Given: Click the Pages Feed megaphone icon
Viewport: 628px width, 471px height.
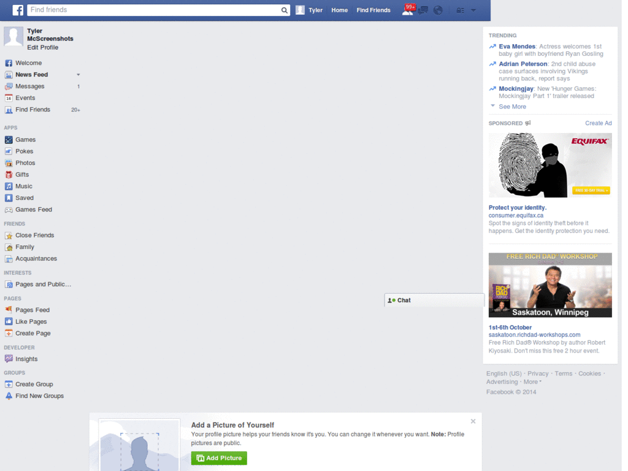Looking at the screenshot, I should point(9,310).
